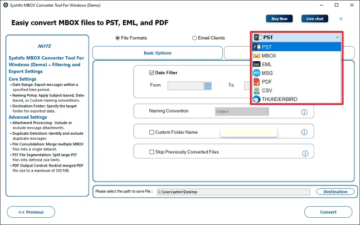Click the Convert button
This screenshot has width=360, height=225.
pyautogui.click(x=328, y=212)
